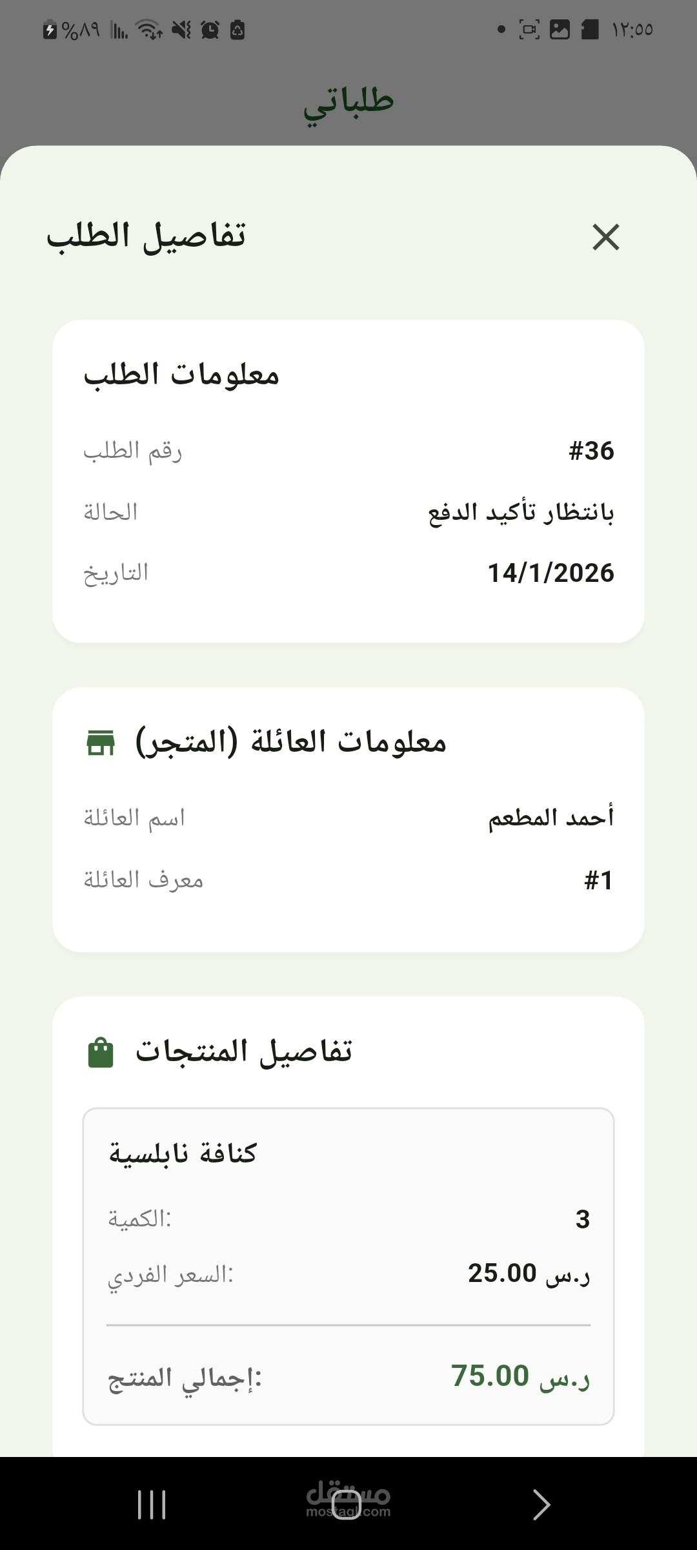Tap the family name أحمد المطعم
The height and width of the screenshot is (1550, 697).
point(551,818)
